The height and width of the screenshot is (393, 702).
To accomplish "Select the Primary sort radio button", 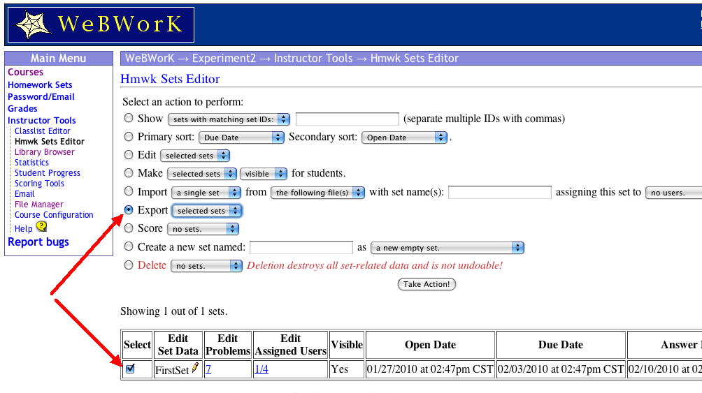I will click(x=129, y=136).
